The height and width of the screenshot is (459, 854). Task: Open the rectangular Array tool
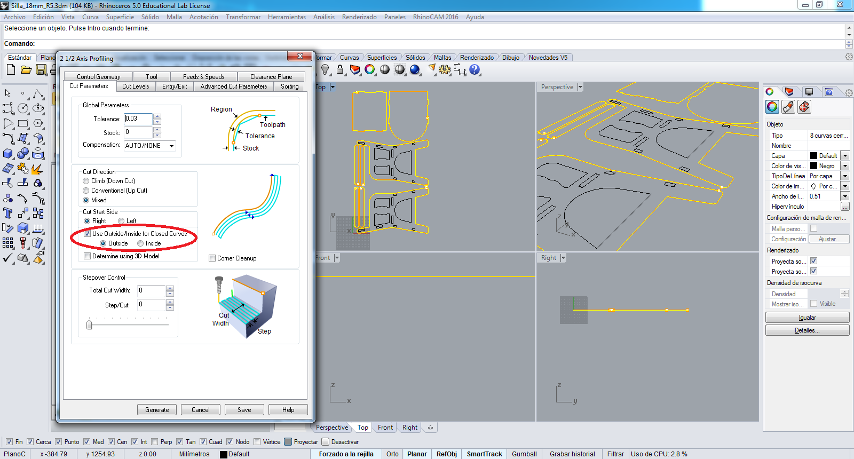pos(8,243)
